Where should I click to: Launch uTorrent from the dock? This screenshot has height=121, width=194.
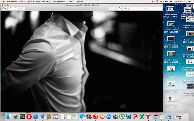point(122,116)
